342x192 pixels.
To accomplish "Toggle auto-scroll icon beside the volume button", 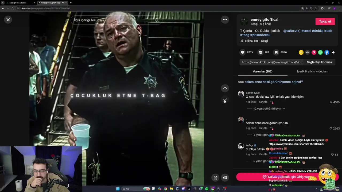I will [x=215, y=178].
